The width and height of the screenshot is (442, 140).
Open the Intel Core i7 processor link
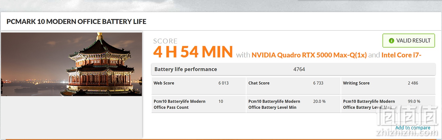tap(401, 55)
